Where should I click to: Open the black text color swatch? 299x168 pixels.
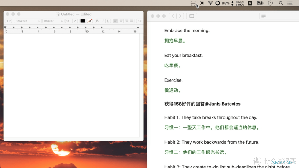[x=83, y=21]
